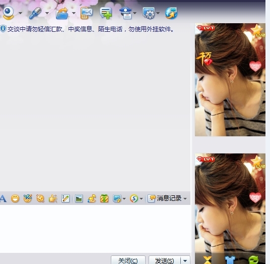Click the pink heart on upper photo
Image resolution: width=270 pixels, height=264 pixels.
click(255, 66)
